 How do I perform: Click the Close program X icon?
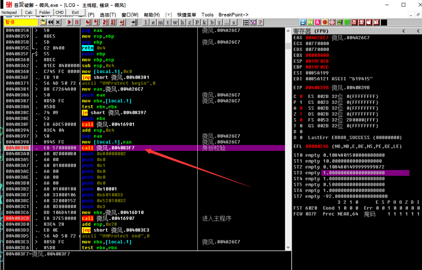[58, 22]
